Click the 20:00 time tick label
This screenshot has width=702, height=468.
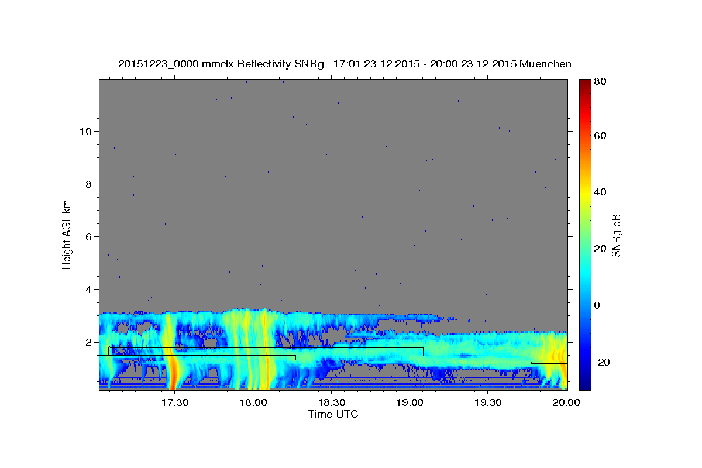click(566, 403)
